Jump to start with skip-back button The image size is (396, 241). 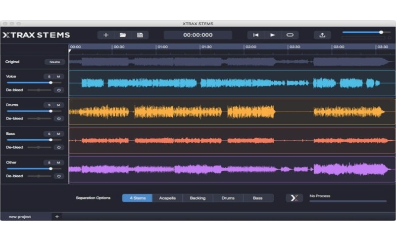click(x=255, y=35)
